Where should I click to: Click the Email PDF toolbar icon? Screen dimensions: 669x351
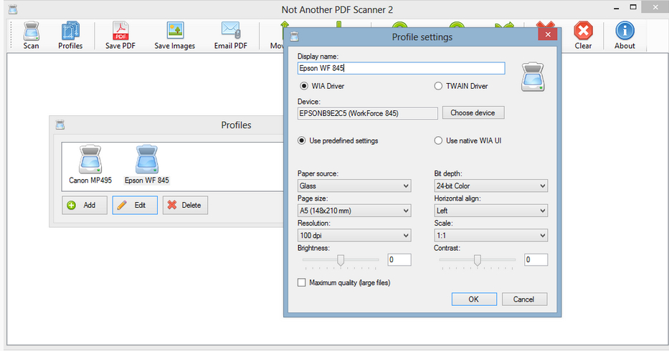point(230,35)
